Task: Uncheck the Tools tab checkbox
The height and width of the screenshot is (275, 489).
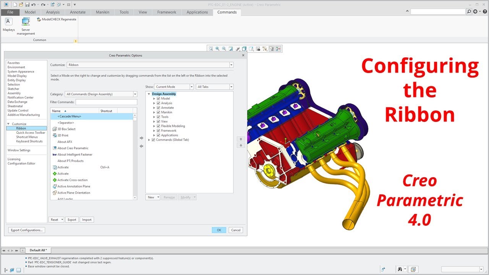Action: point(159,117)
